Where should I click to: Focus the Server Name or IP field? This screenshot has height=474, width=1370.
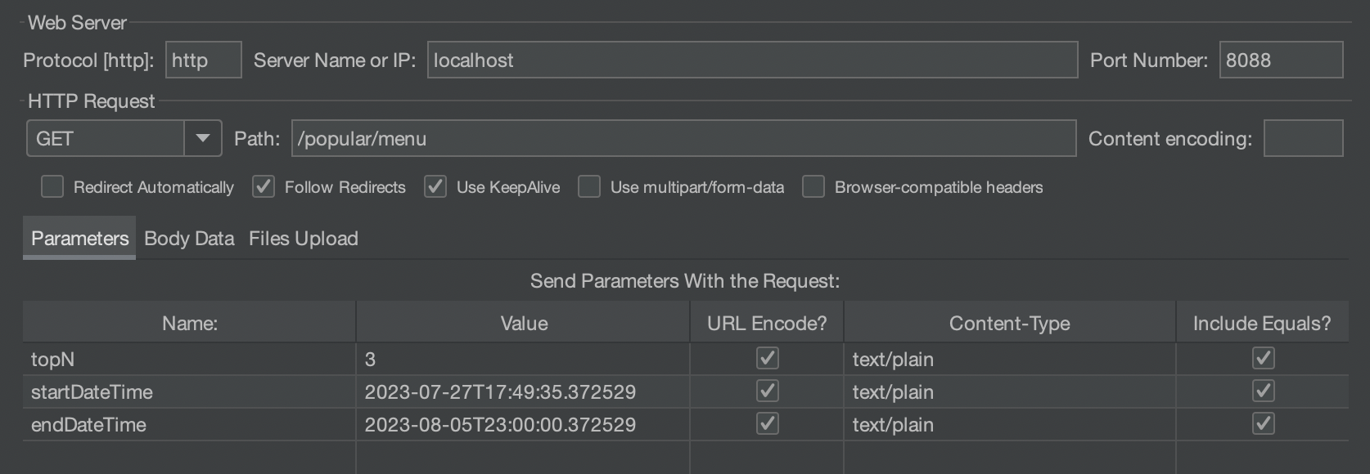[x=751, y=60]
